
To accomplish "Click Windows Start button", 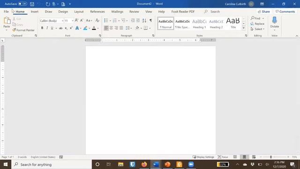I will pos(6,164).
